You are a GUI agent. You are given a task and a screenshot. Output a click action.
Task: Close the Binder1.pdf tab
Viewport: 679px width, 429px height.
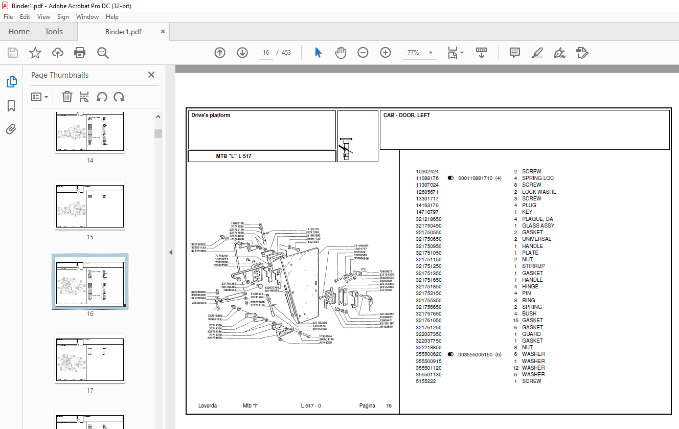163,31
